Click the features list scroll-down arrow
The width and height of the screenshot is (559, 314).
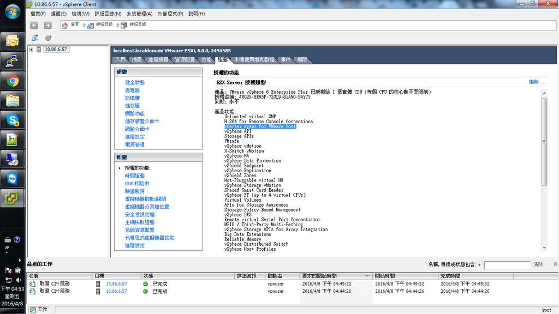pos(544,248)
